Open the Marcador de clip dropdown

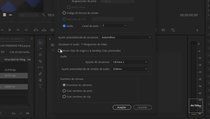(x=112, y=19)
